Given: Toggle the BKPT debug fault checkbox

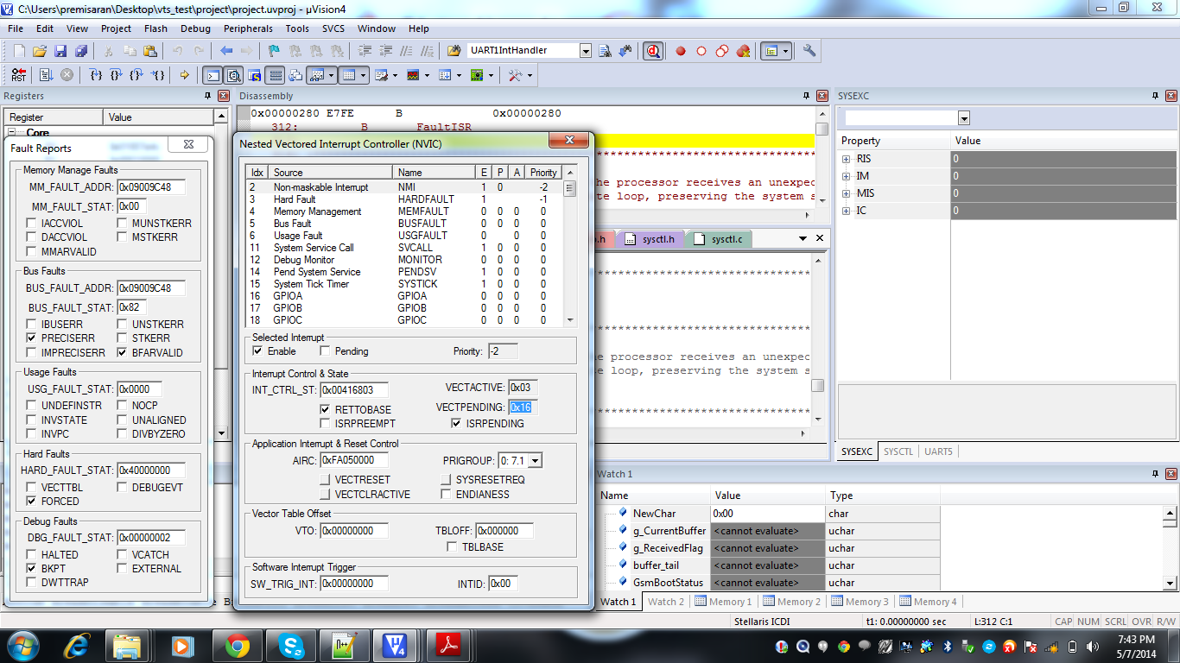Looking at the screenshot, I should (x=32, y=568).
